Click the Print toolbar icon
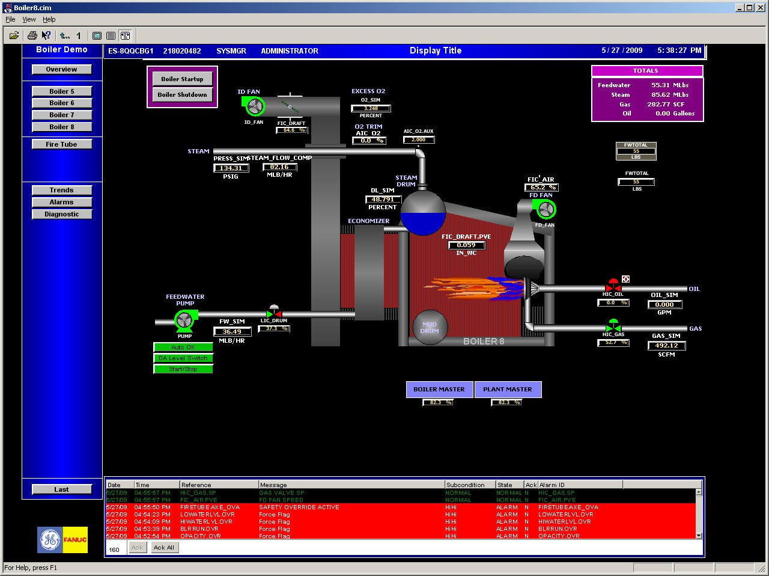769x576 pixels. 32,35
